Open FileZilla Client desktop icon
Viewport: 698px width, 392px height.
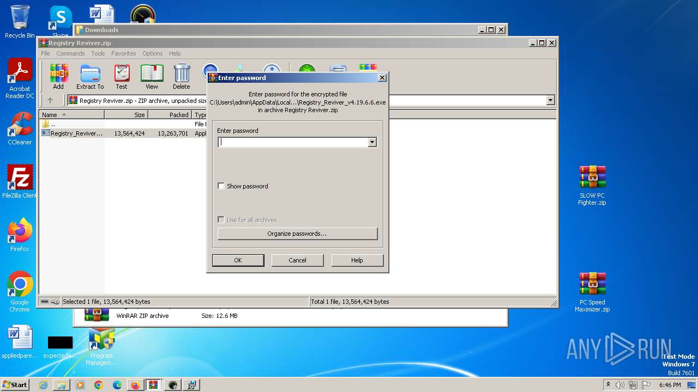[x=20, y=182]
